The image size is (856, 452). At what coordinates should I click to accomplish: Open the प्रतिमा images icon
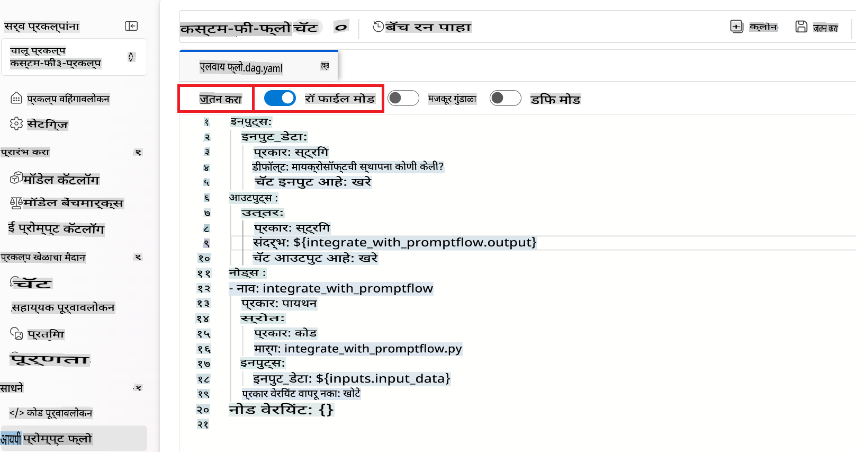pyautogui.click(x=16, y=333)
